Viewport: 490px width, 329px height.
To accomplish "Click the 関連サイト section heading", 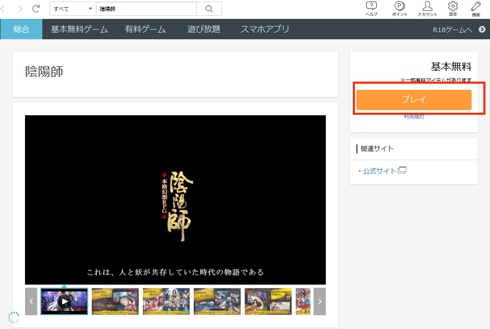I will click(x=377, y=148).
